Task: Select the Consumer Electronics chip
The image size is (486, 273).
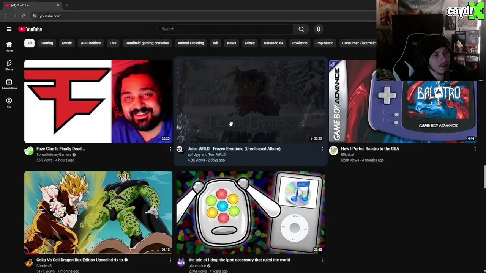Action: (358, 43)
